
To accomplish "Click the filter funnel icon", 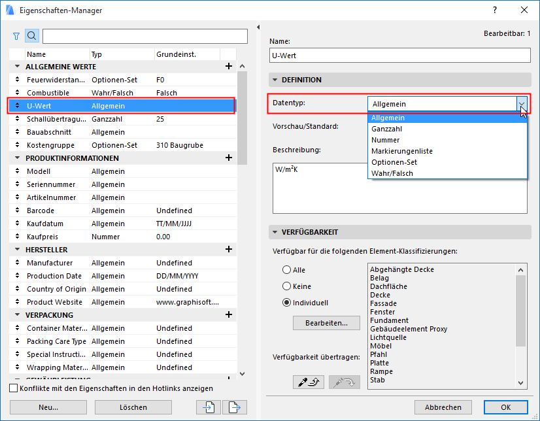I will tap(16, 36).
